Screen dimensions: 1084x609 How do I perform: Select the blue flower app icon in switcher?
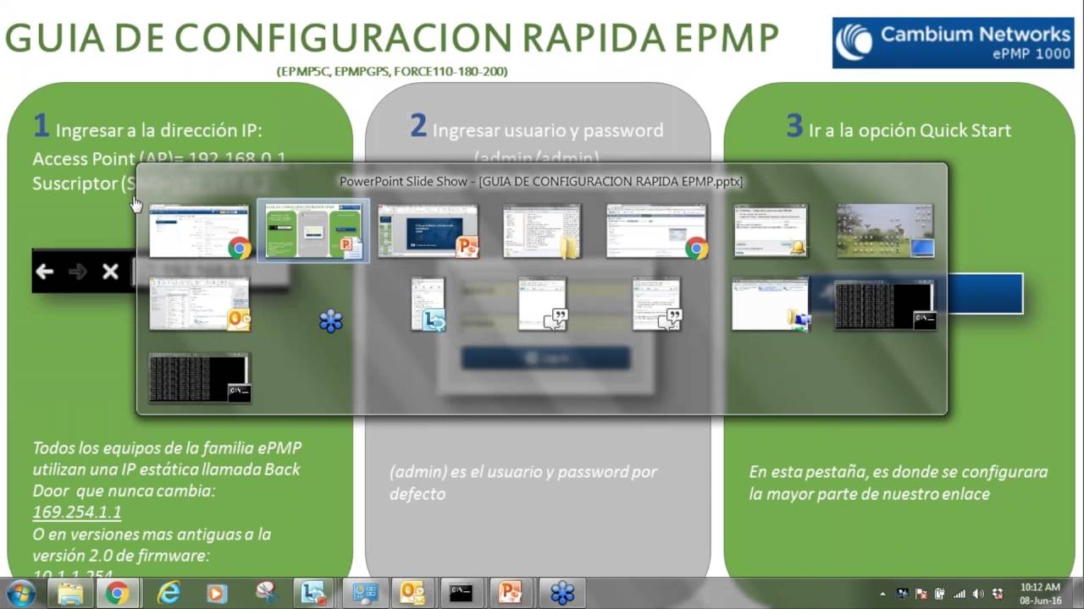pyautogui.click(x=330, y=321)
